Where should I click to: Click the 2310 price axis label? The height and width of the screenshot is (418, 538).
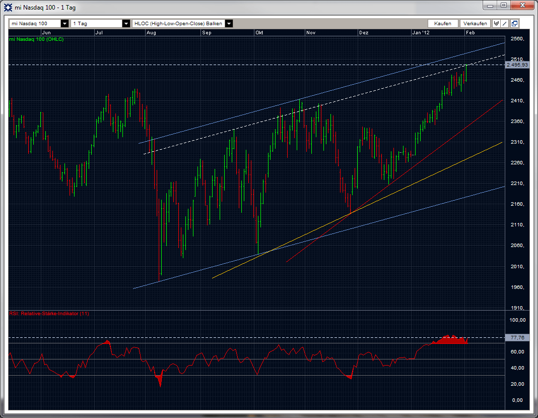(x=517, y=142)
